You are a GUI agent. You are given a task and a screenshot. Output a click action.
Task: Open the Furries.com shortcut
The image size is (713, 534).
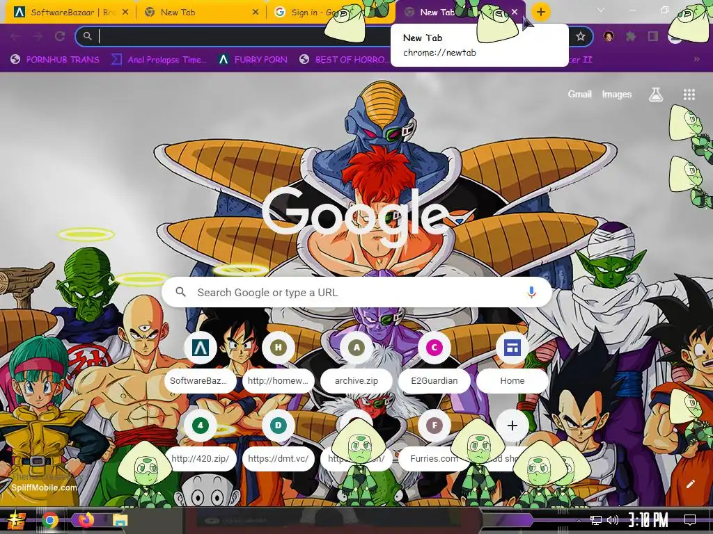pyautogui.click(x=434, y=441)
